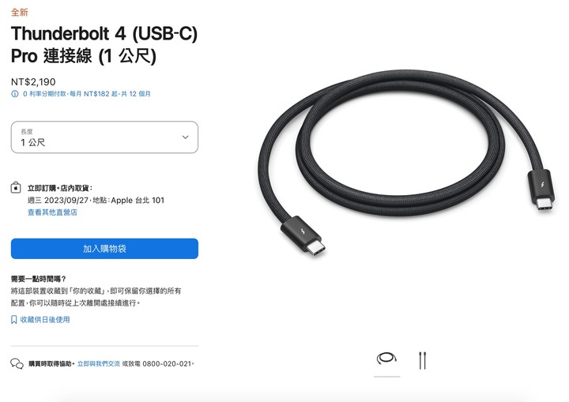
Task: Click 立即與我們交流 chat link
Action: [x=98, y=363]
